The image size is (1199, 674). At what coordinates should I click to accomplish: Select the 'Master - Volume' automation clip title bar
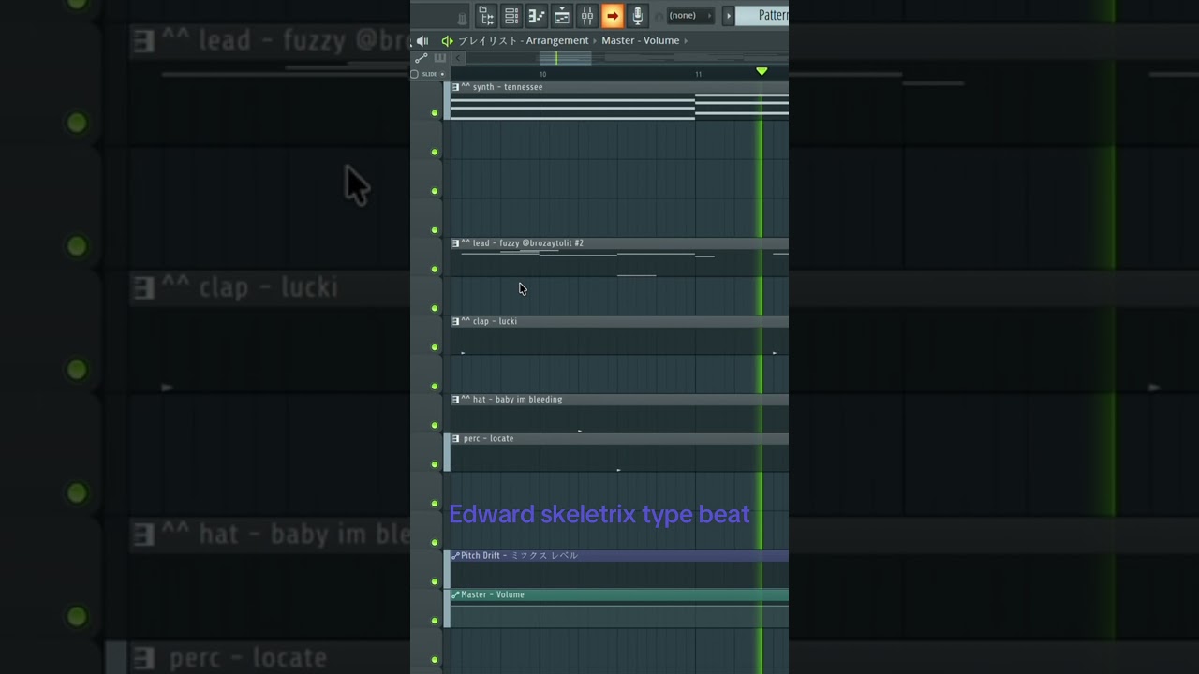[x=619, y=594]
